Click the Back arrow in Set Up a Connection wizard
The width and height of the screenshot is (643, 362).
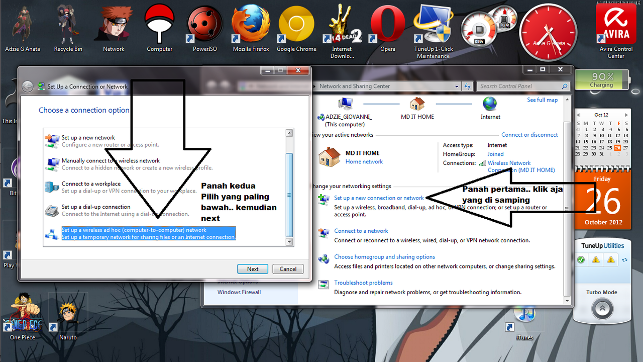[x=28, y=86]
